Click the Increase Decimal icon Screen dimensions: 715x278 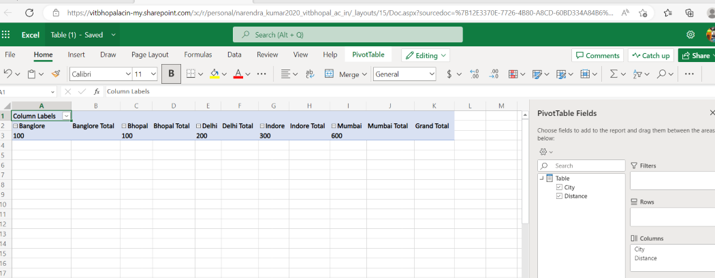(475, 74)
